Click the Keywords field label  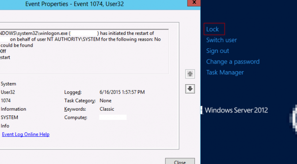pyautogui.click(x=75, y=109)
